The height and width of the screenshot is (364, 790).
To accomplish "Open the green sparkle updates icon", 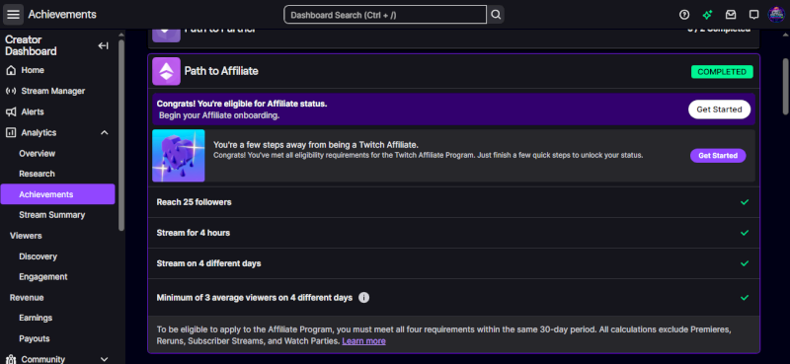I will (707, 15).
